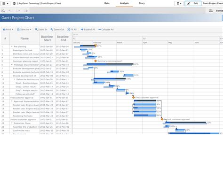
Task: Click the smart search selection icon
Action: [x=3, y=11]
